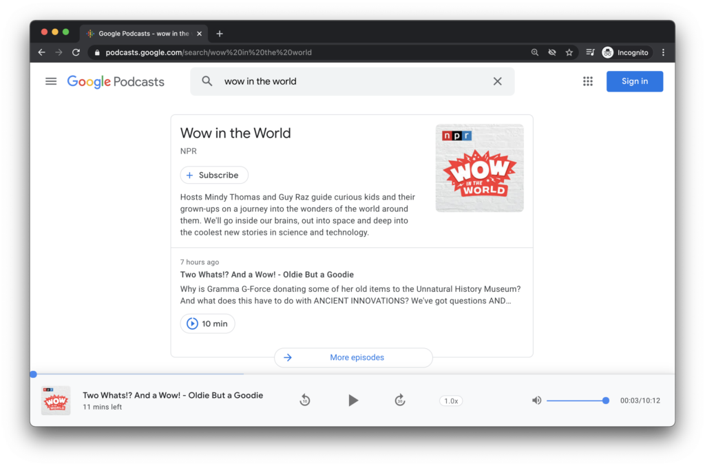
Task: Open Chrome's three-dot browser menu
Action: click(x=663, y=52)
